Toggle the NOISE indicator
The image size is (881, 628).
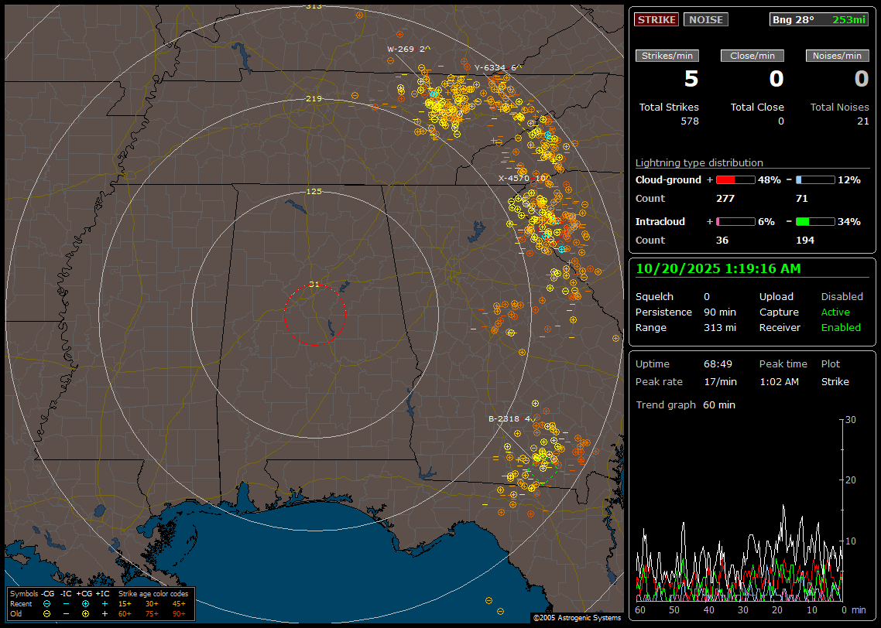coord(705,20)
